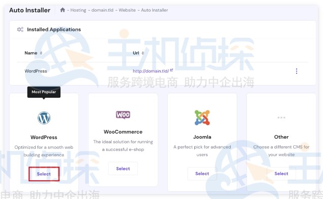Click the WordPress logo icon
The width and height of the screenshot is (323, 199).
pos(44,117)
